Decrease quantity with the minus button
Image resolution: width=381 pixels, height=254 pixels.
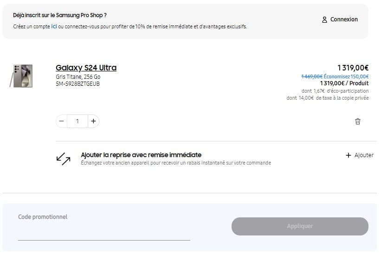pyautogui.click(x=62, y=121)
